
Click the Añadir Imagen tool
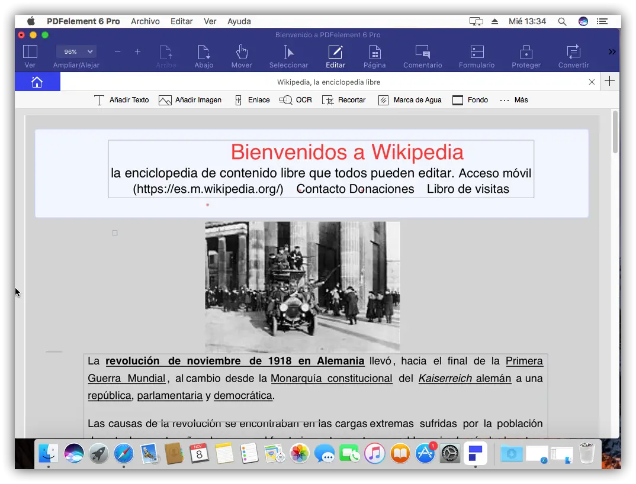pyautogui.click(x=190, y=100)
